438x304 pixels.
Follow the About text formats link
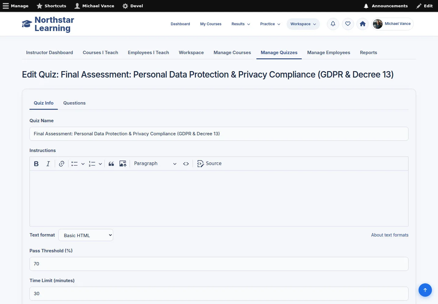coord(390,235)
